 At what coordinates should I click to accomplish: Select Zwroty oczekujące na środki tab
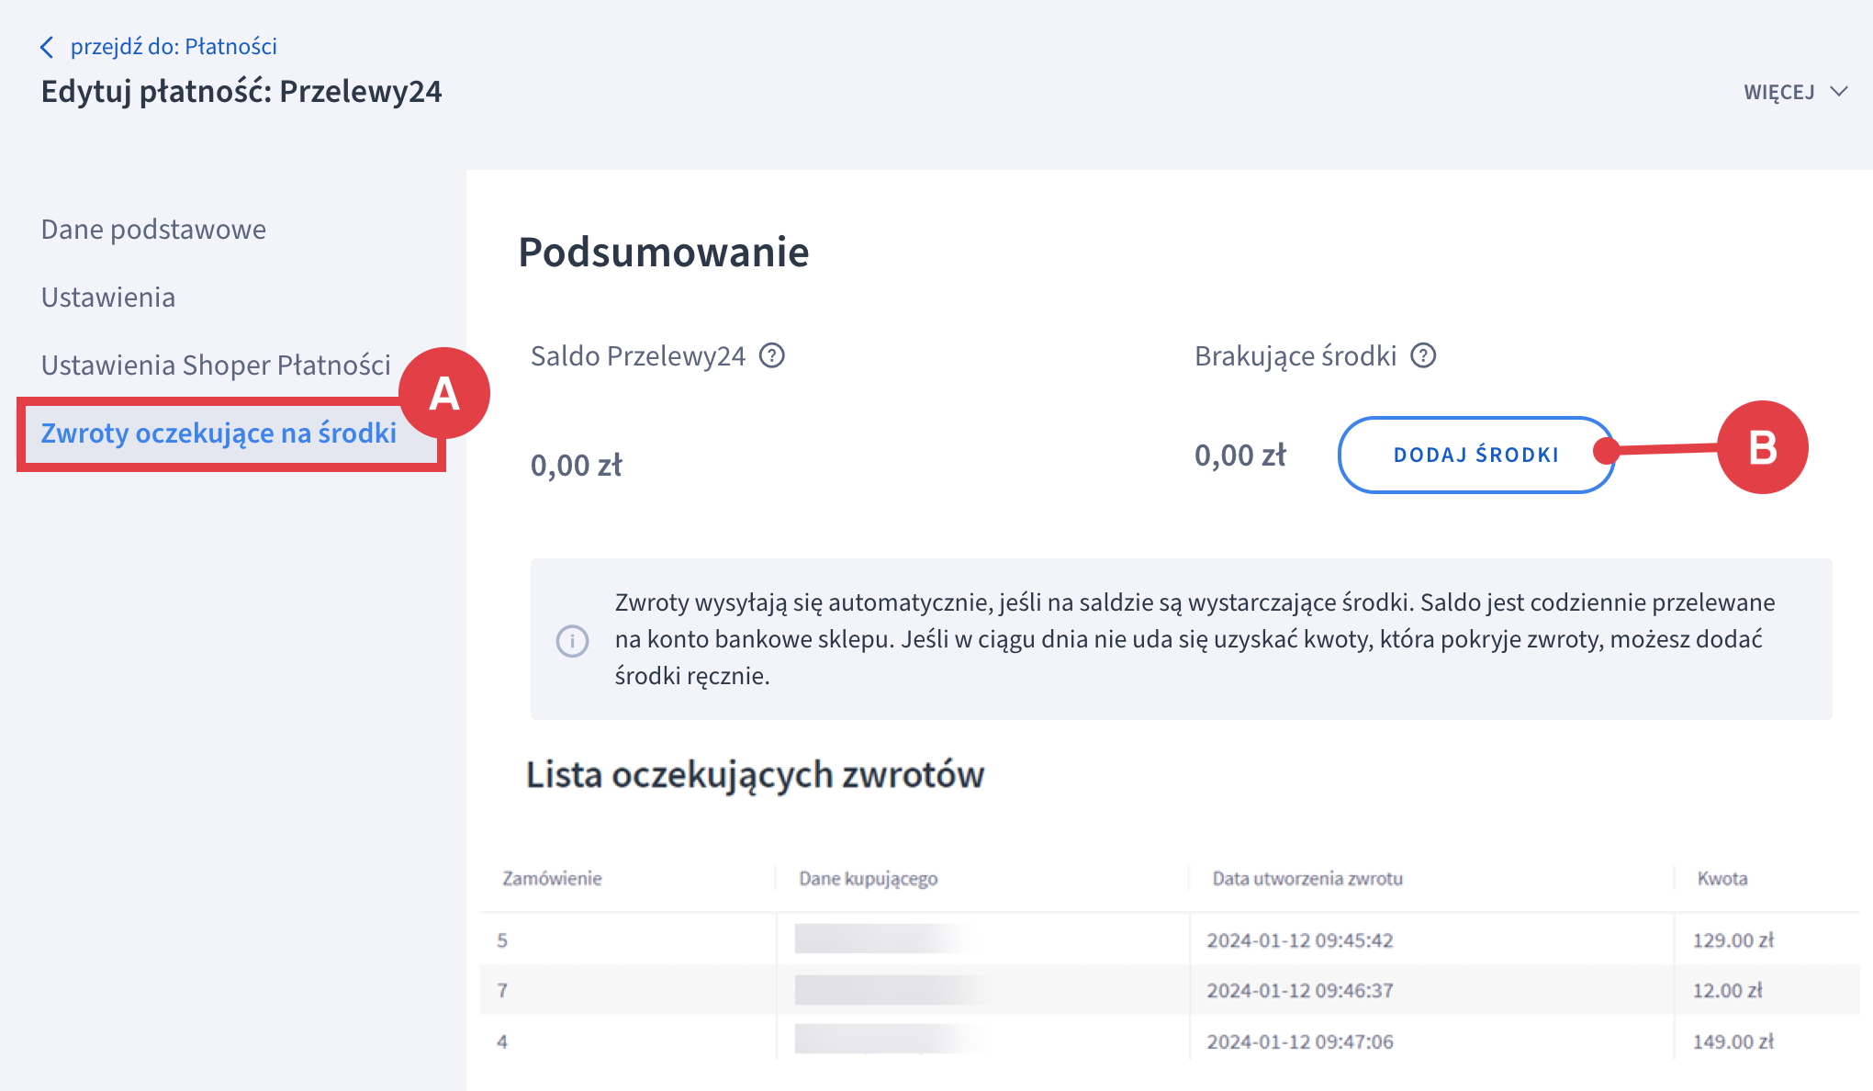pyautogui.click(x=219, y=433)
